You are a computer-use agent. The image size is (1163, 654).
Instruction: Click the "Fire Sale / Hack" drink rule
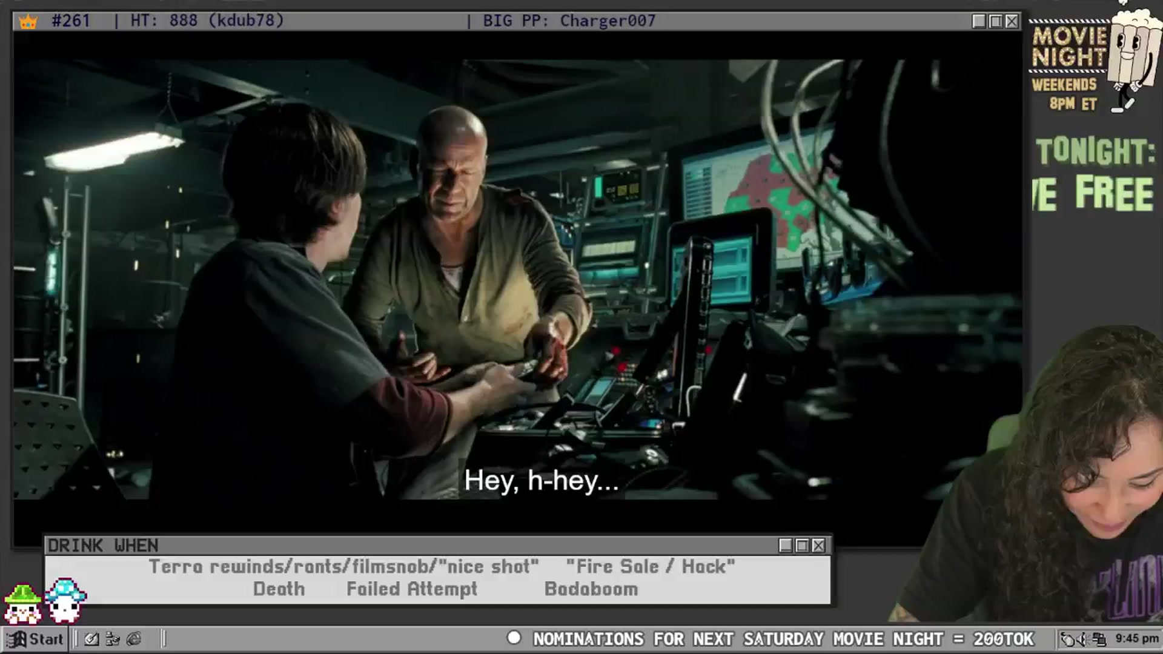[x=651, y=566]
